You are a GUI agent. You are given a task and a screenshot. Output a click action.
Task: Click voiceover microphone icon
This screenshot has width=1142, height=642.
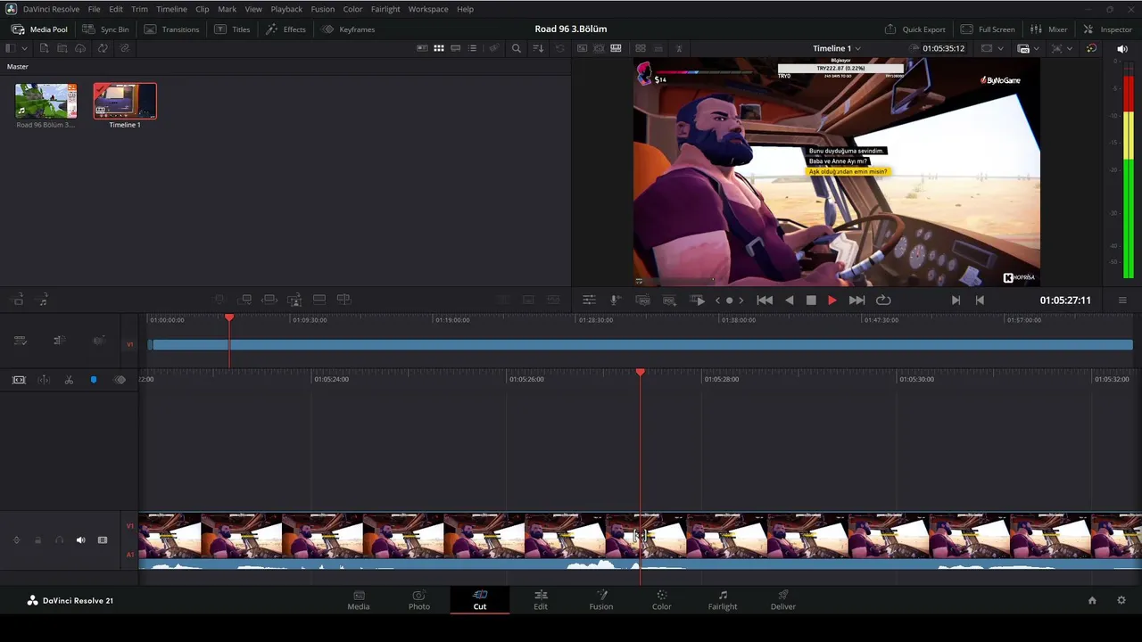click(615, 300)
